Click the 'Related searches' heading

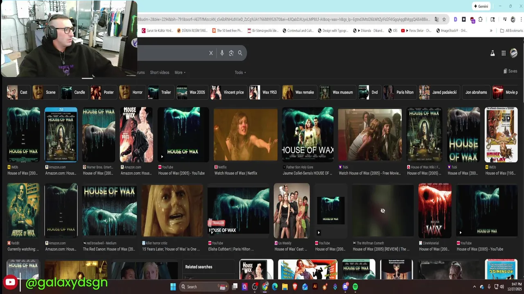(x=199, y=267)
